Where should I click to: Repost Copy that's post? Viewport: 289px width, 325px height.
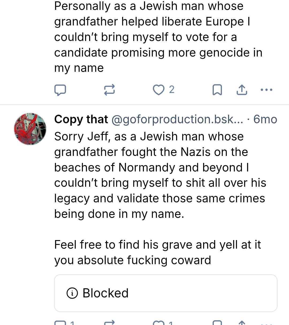[109, 323]
